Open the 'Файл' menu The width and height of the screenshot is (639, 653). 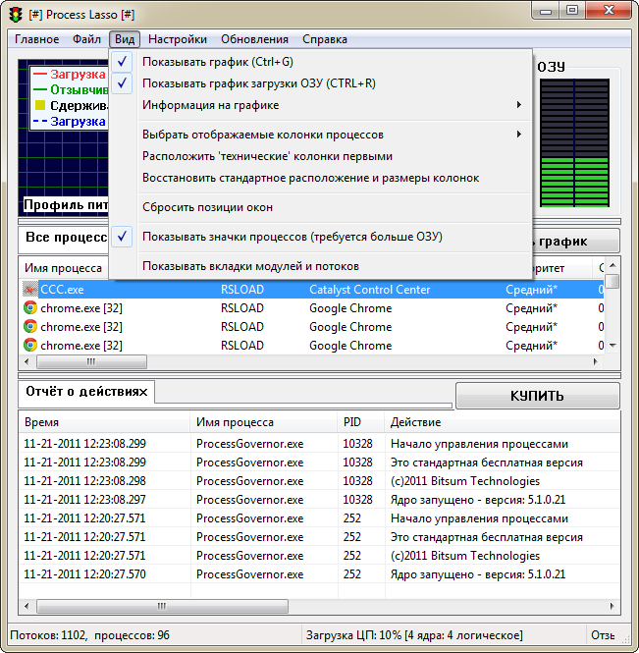click(86, 39)
